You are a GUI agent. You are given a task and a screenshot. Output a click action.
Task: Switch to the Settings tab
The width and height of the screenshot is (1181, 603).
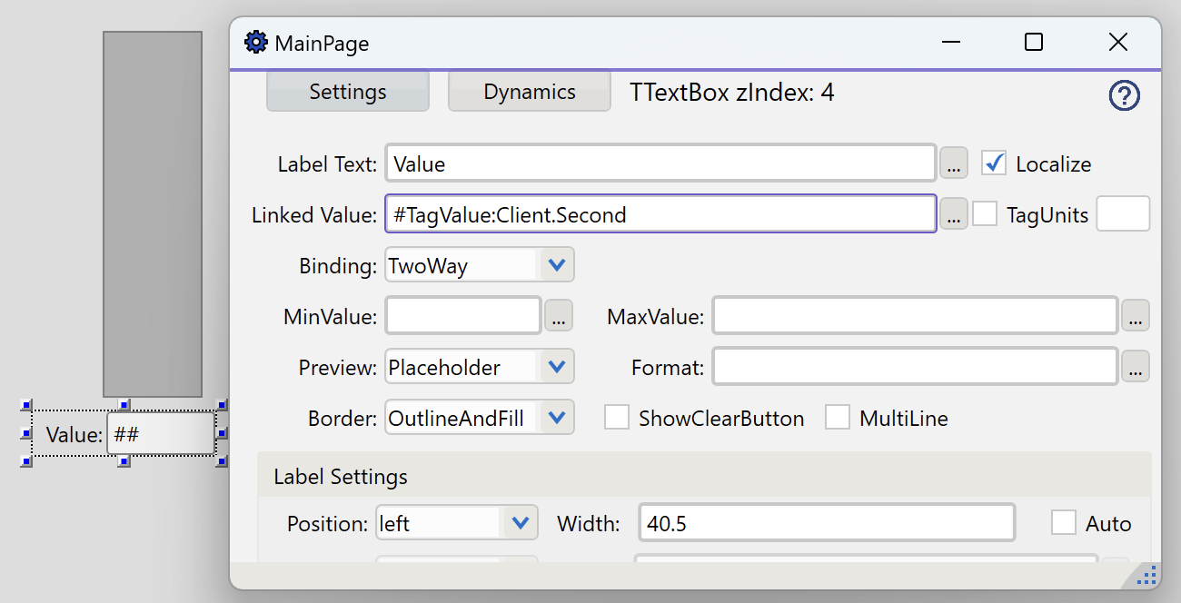point(347,92)
